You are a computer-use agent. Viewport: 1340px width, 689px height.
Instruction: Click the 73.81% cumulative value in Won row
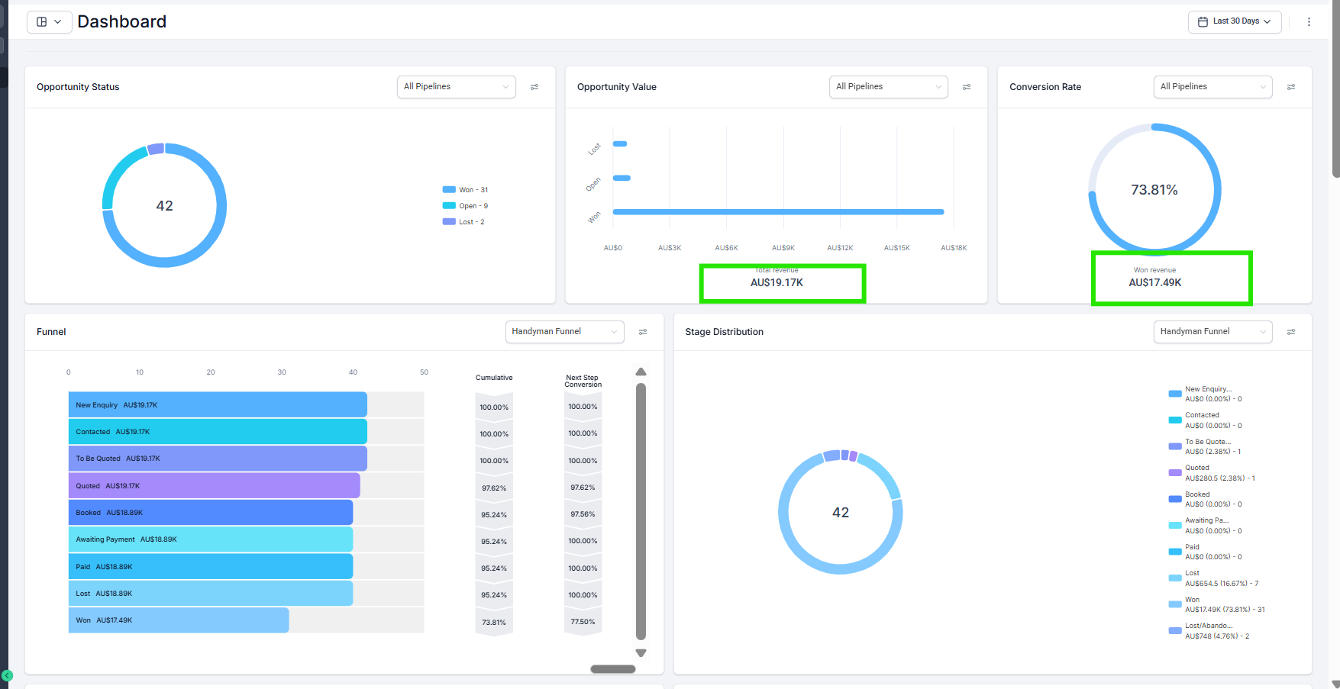click(x=494, y=623)
